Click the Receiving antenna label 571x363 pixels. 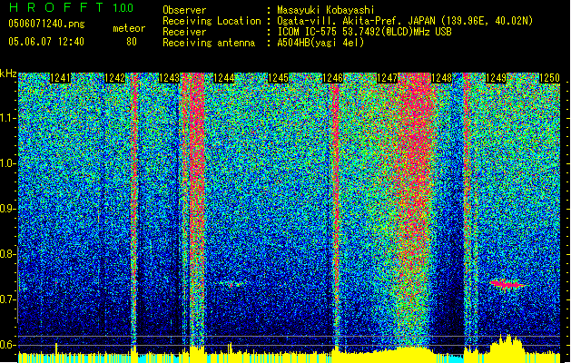[x=209, y=43]
